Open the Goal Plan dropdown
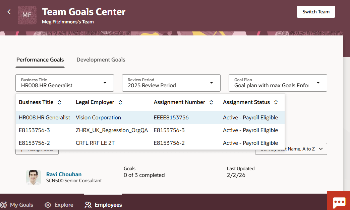The height and width of the screenshot is (210, 350). [x=318, y=83]
